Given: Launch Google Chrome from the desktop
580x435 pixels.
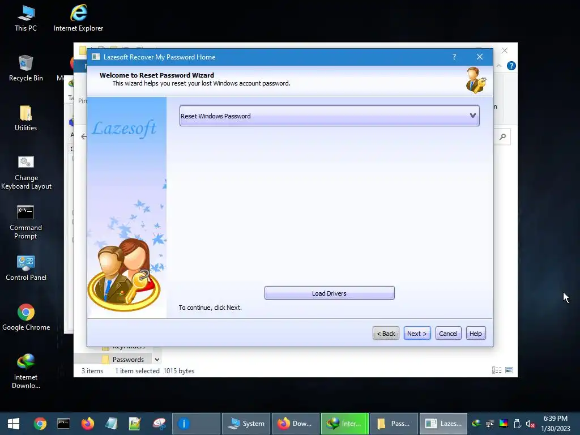Looking at the screenshot, I should [26, 317].
